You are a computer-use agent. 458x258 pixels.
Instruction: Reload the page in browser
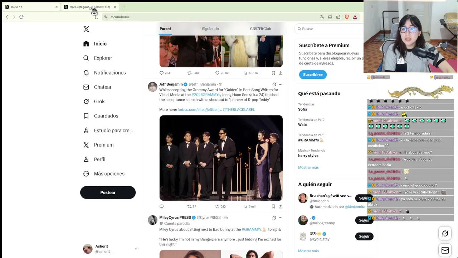coord(21,17)
